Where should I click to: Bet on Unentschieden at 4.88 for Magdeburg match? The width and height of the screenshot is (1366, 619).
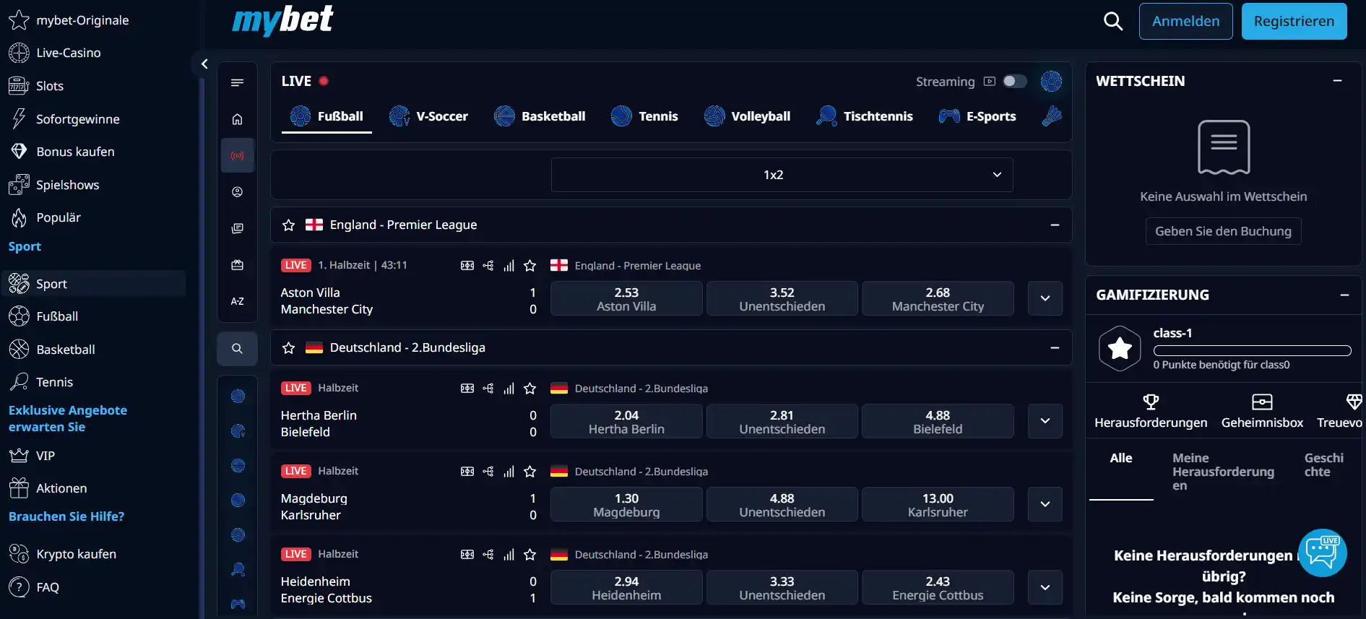(x=782, y=504)
